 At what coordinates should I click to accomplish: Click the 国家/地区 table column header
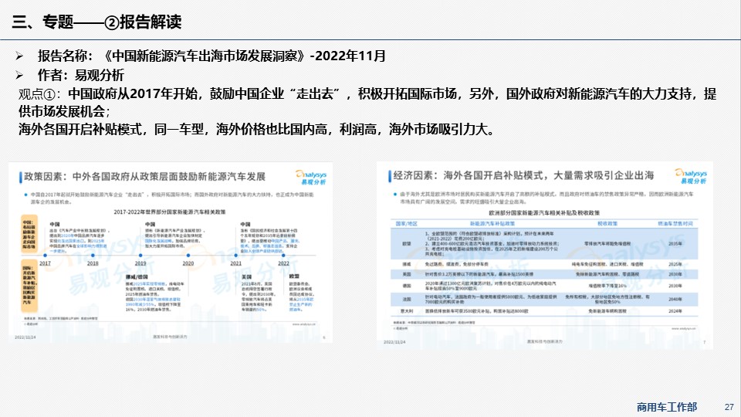pyautogui.click(x=407, y=224)
